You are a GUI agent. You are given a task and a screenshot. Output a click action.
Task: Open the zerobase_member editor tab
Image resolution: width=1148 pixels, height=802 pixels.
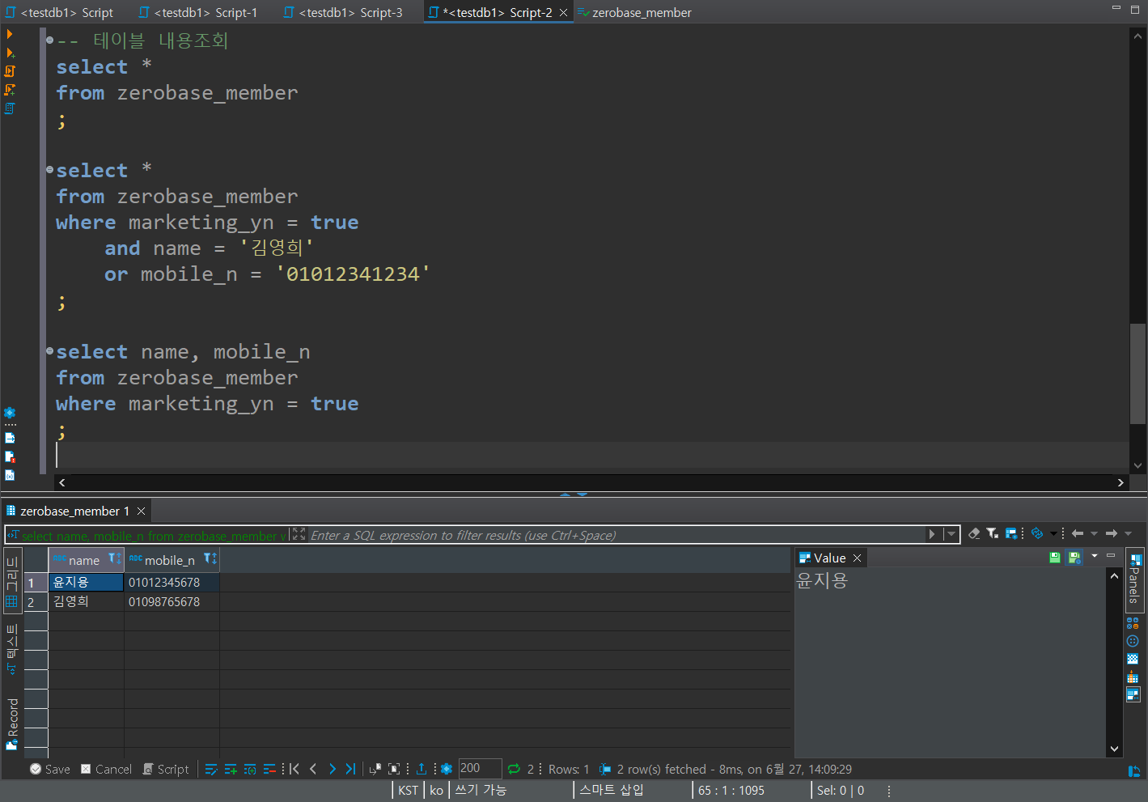pyautogui.click(x=634, y=12)
